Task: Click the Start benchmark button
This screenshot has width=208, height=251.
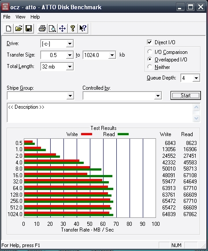Action: 186,95
